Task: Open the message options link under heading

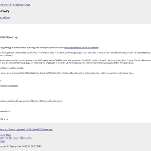Action: (5, 17)
